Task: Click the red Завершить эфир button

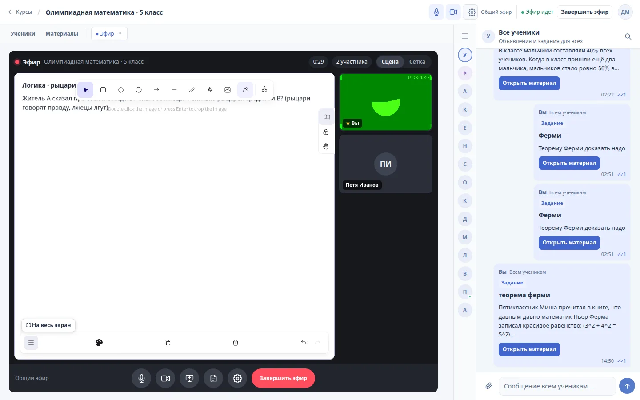Action: pos(283,378)
